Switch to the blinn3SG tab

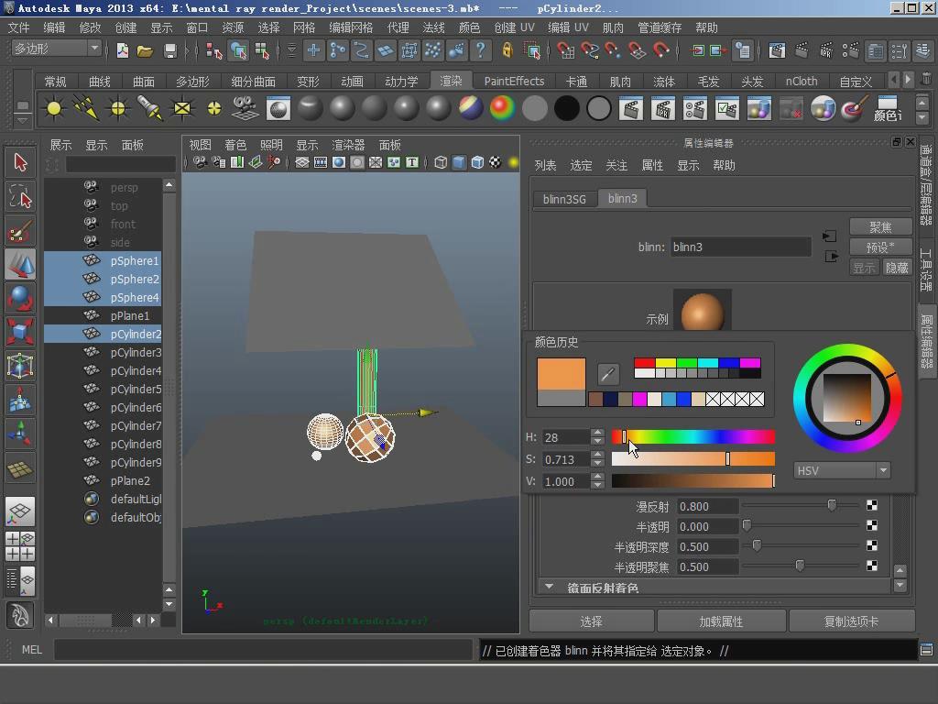(564, 199)
